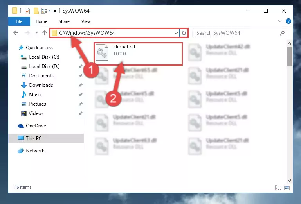Viewport: 301px width, 204px height.
Task: Unpin Downloads using its pin icon
Action: pos(80,85)
